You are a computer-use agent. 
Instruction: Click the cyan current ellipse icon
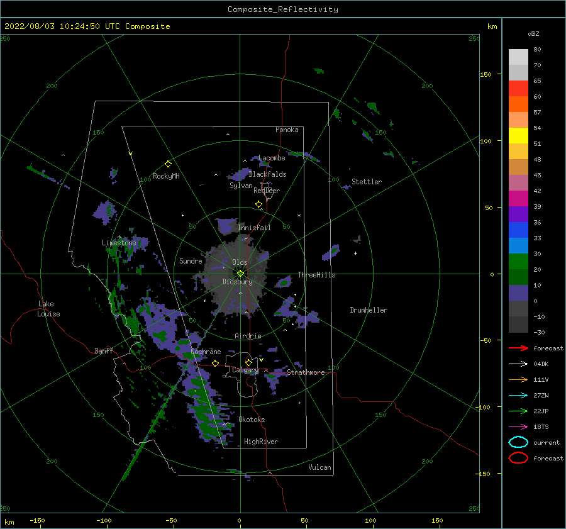(x=518, y=442)
